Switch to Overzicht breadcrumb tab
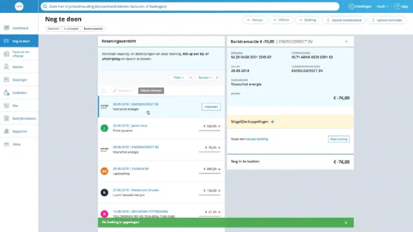 [x=53, y=28]
